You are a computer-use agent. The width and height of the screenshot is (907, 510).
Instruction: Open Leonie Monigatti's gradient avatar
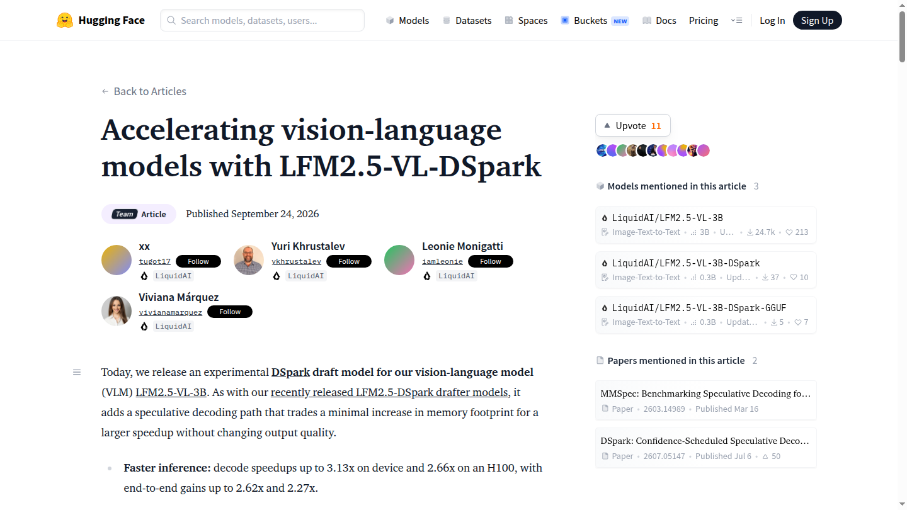click(399, 260)
